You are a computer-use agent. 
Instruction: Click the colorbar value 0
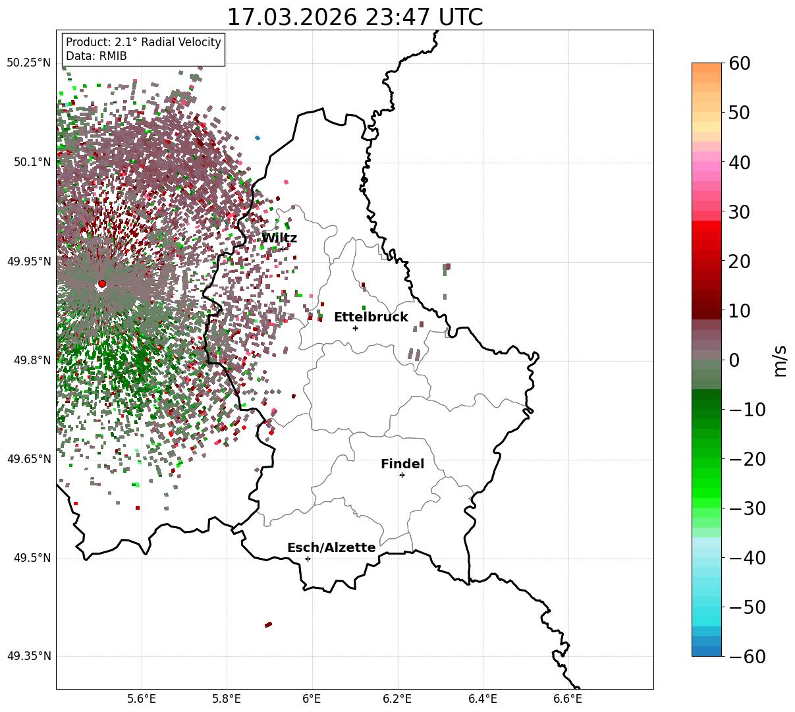734,360
